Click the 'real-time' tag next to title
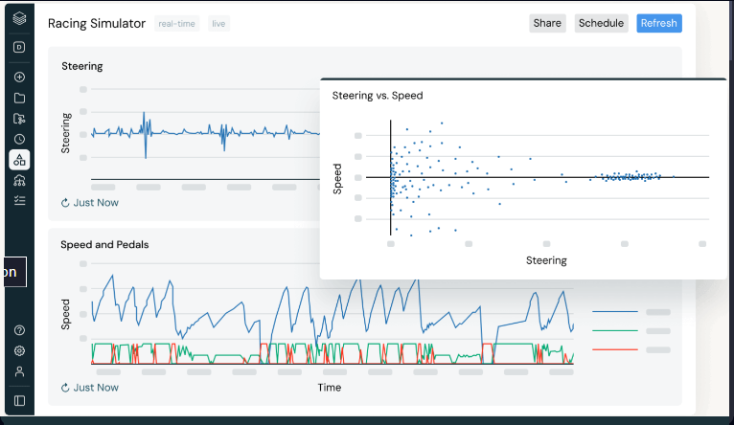 pyautogui.click(x=177, y=24)
